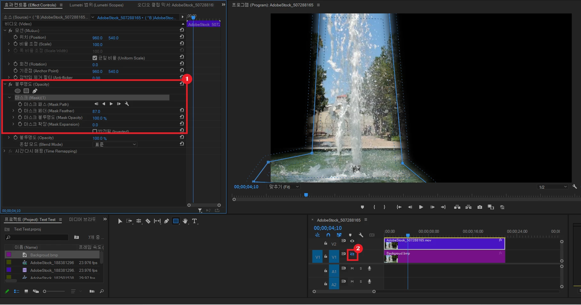
Task: Select the Razor tool in the toolbar
Action: (x=148, y=221)
